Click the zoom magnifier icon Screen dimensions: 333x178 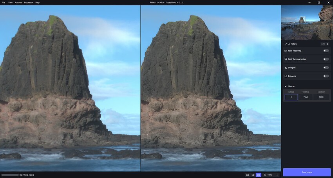[x=265, y=175]
